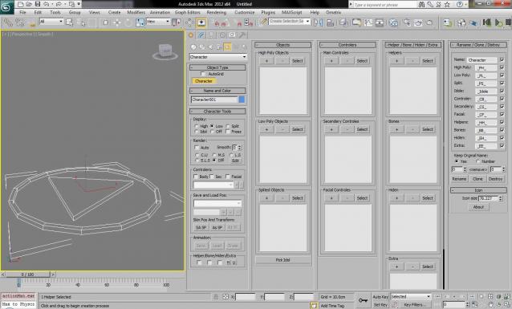Viewport: 512px width, 309px height.
Task: Open the All selection filter dropdown
Action: 51,22
